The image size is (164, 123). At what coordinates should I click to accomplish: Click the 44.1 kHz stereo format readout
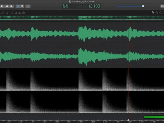(x=65, y=6)
